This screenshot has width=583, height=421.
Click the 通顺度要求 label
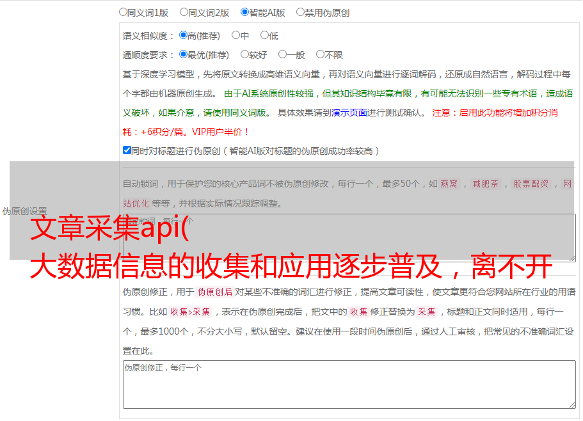(148, 56)
